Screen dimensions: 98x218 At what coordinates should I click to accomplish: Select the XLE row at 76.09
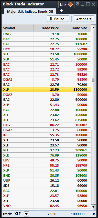46,155
